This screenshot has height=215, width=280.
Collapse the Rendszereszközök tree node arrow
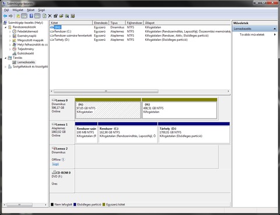[x=6, y=27]
